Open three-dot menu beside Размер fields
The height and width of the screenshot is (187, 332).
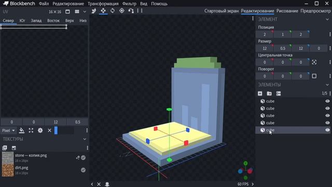tap(330, 48)
